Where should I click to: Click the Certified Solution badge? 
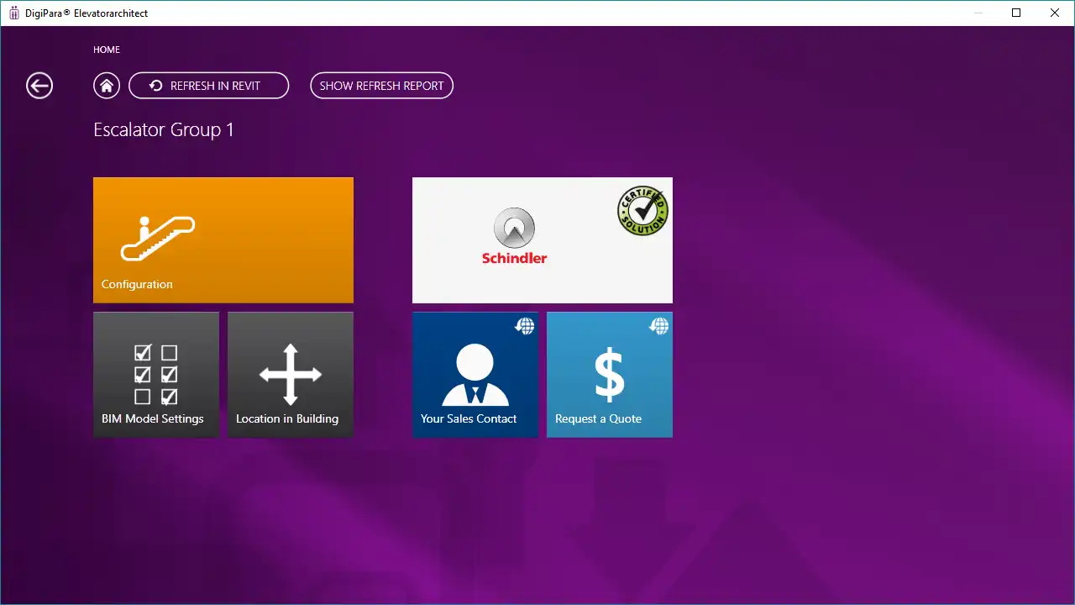point(642,210)
